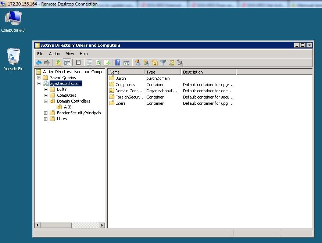Select Saved Queries in the tree
322x243 pixels.
point(63,78)
